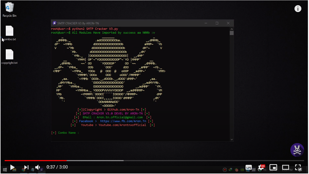Go full screen with the corner-brackets icon

[x=298, y=167]
